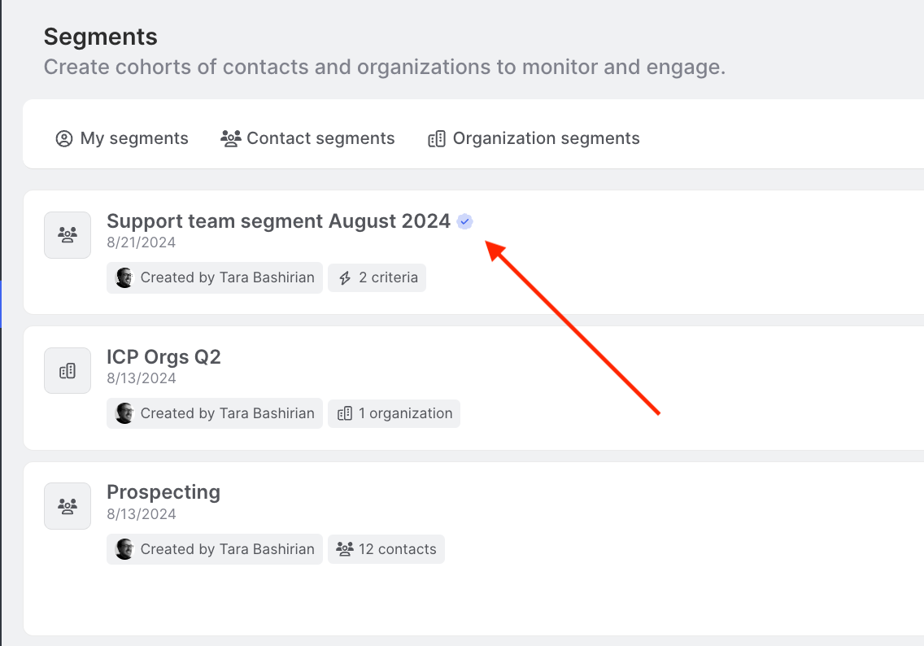Screen dimensions: 924x646
Task: Click the contacts icon of Prospecting segment
Action: 68,506
